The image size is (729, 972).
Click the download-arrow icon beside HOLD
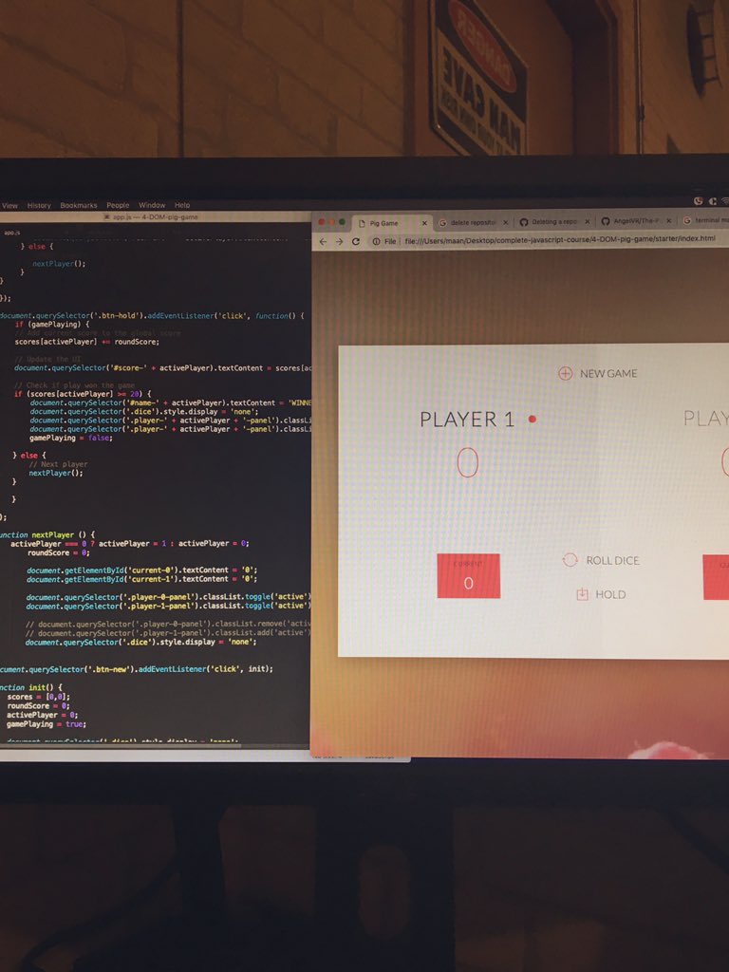coord(582,594)
